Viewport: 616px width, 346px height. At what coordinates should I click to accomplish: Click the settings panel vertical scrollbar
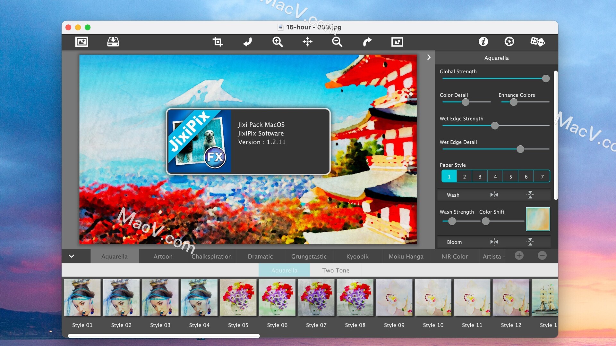(556, 135)
